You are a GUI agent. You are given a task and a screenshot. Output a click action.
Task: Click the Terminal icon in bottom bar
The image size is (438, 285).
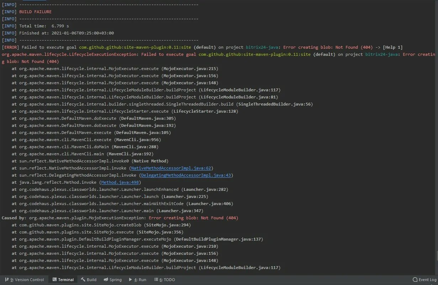[x=54, y=280]
